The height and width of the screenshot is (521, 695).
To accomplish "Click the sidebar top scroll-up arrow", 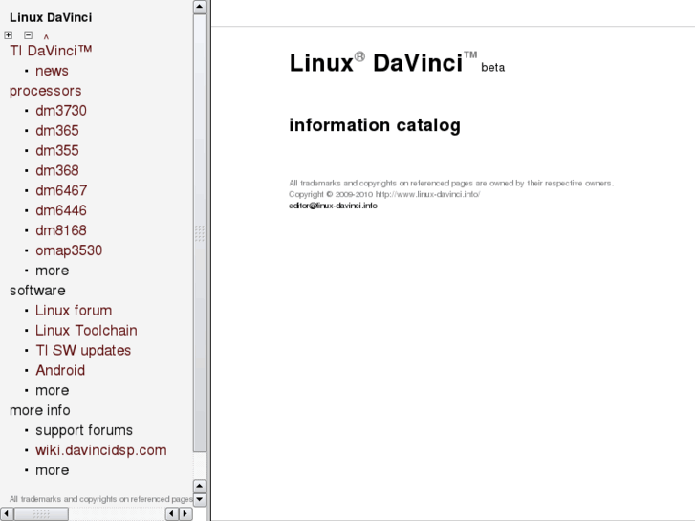I will tap(200, 7).
